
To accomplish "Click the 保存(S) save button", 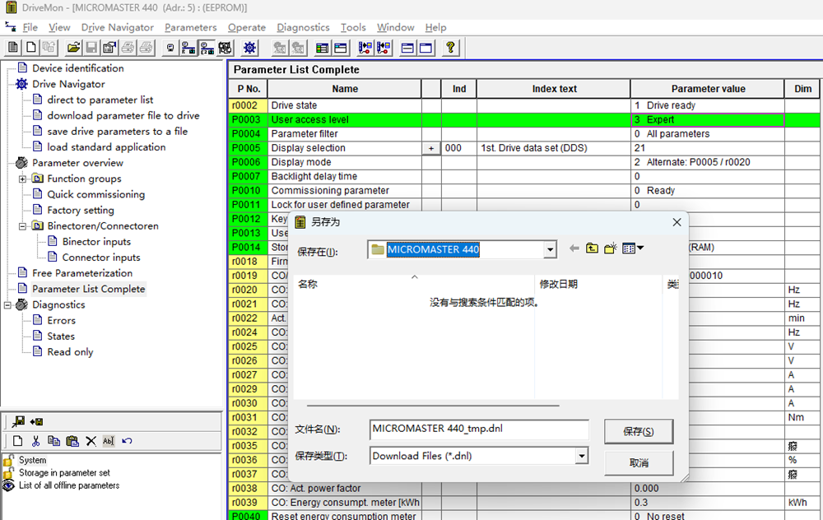I will [639, 431].
